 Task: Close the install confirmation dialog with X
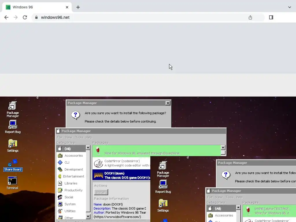coord(168,103)
